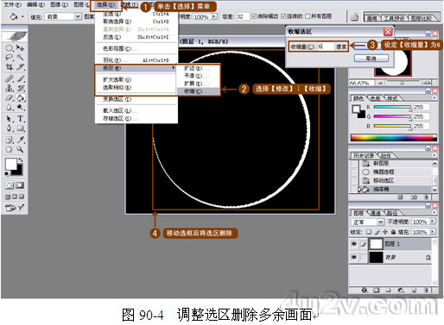
Task: Click the 收缩量 input field
Action: pos(326,47)
